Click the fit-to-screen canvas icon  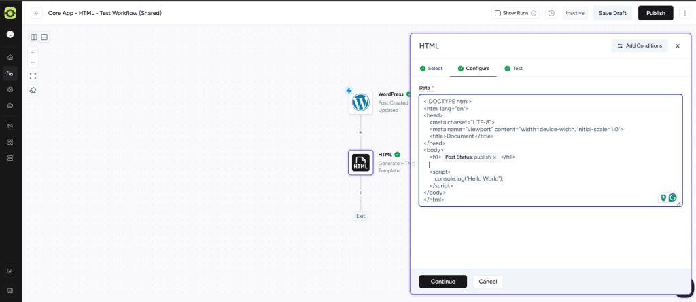pyautogui.click(x=33, y=76)
